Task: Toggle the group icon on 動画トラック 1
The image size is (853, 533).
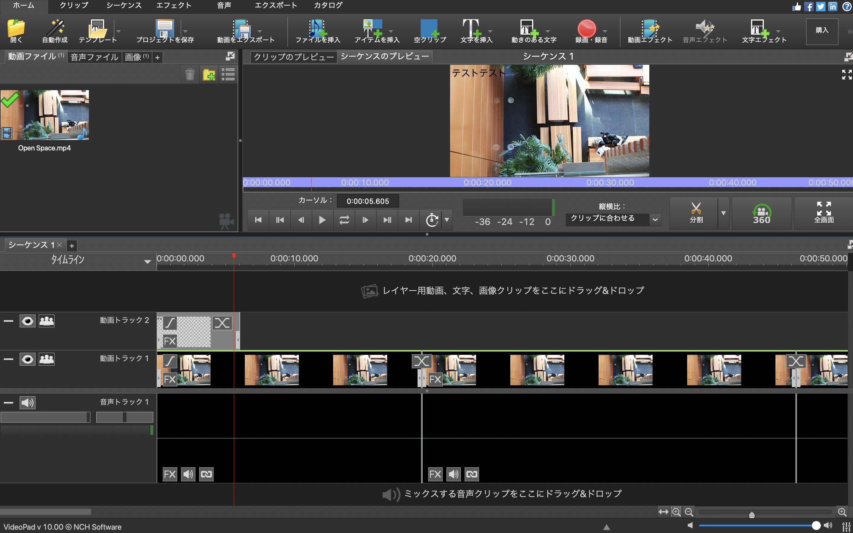Action: pos(47,359)
